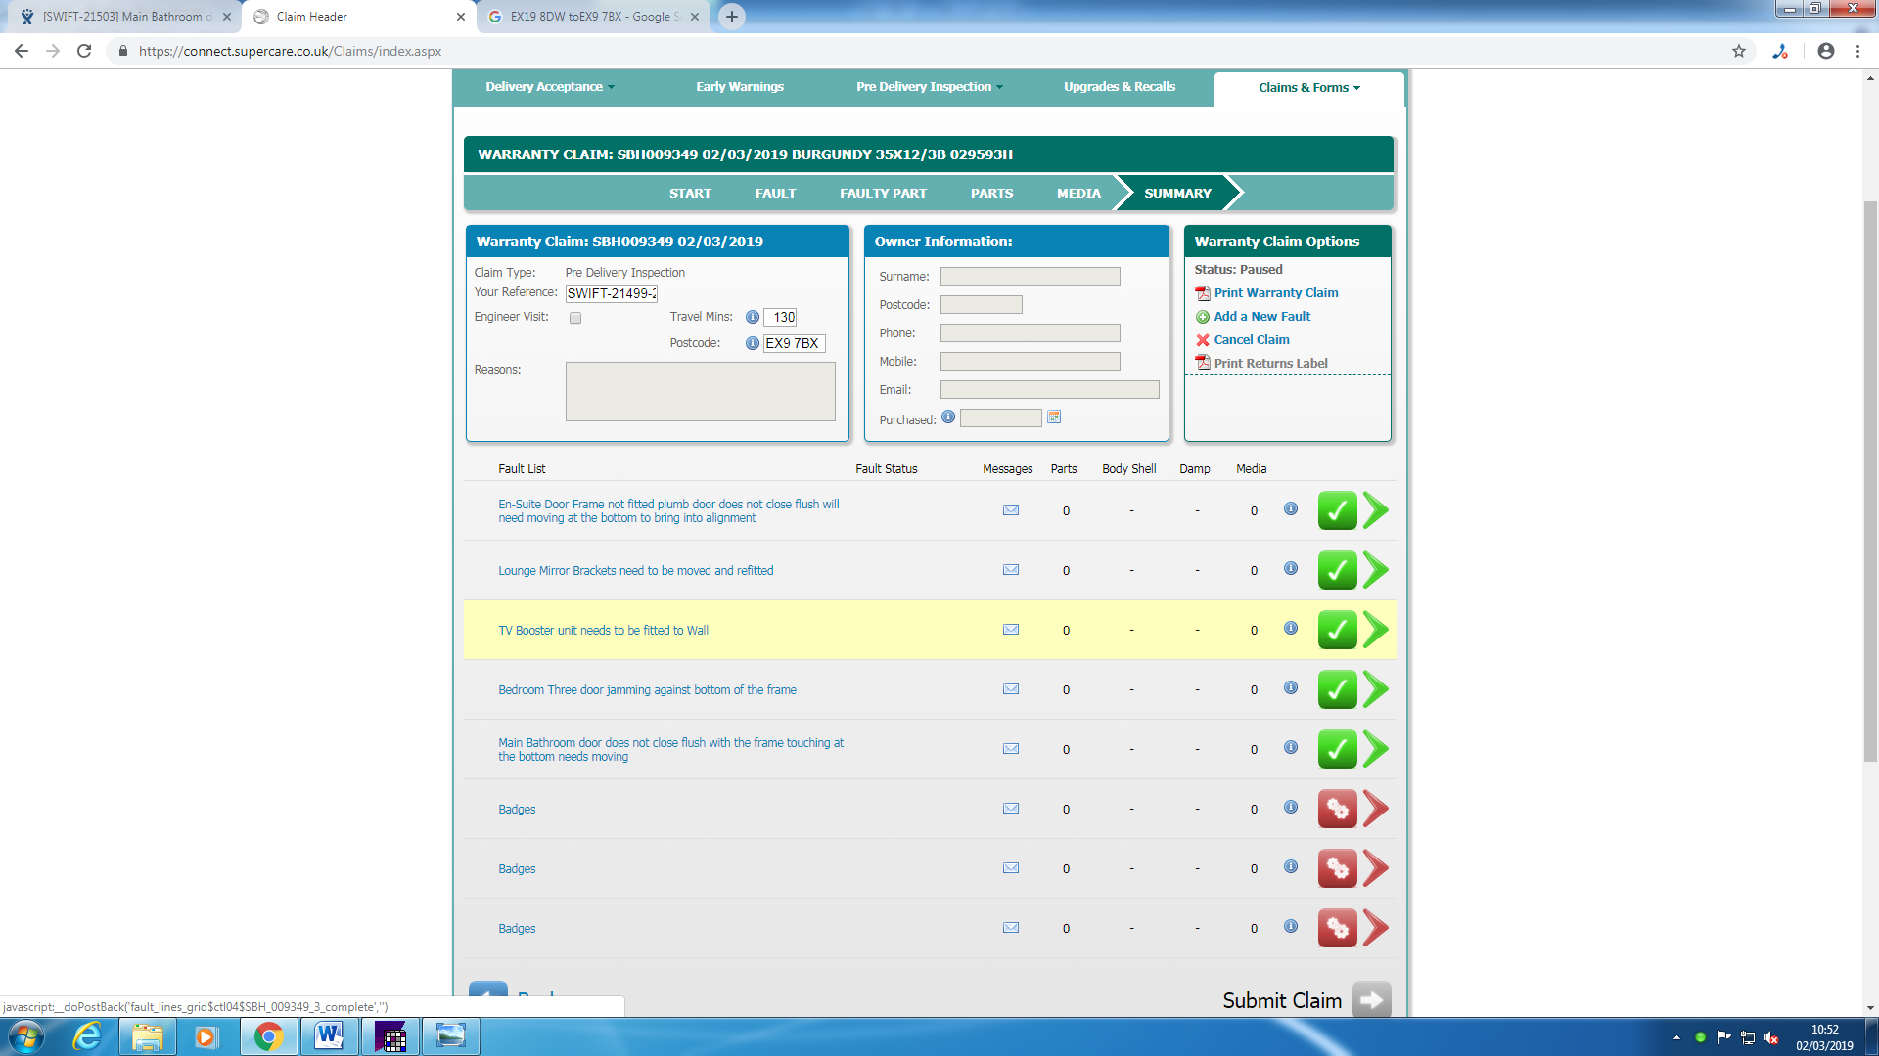The width and height of the screenshot is (1879, 1056).
Task: Click info icon next to Travel Mins
Action: tap(752, 317)
